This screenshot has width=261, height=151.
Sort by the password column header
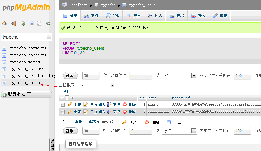point(181,97)
